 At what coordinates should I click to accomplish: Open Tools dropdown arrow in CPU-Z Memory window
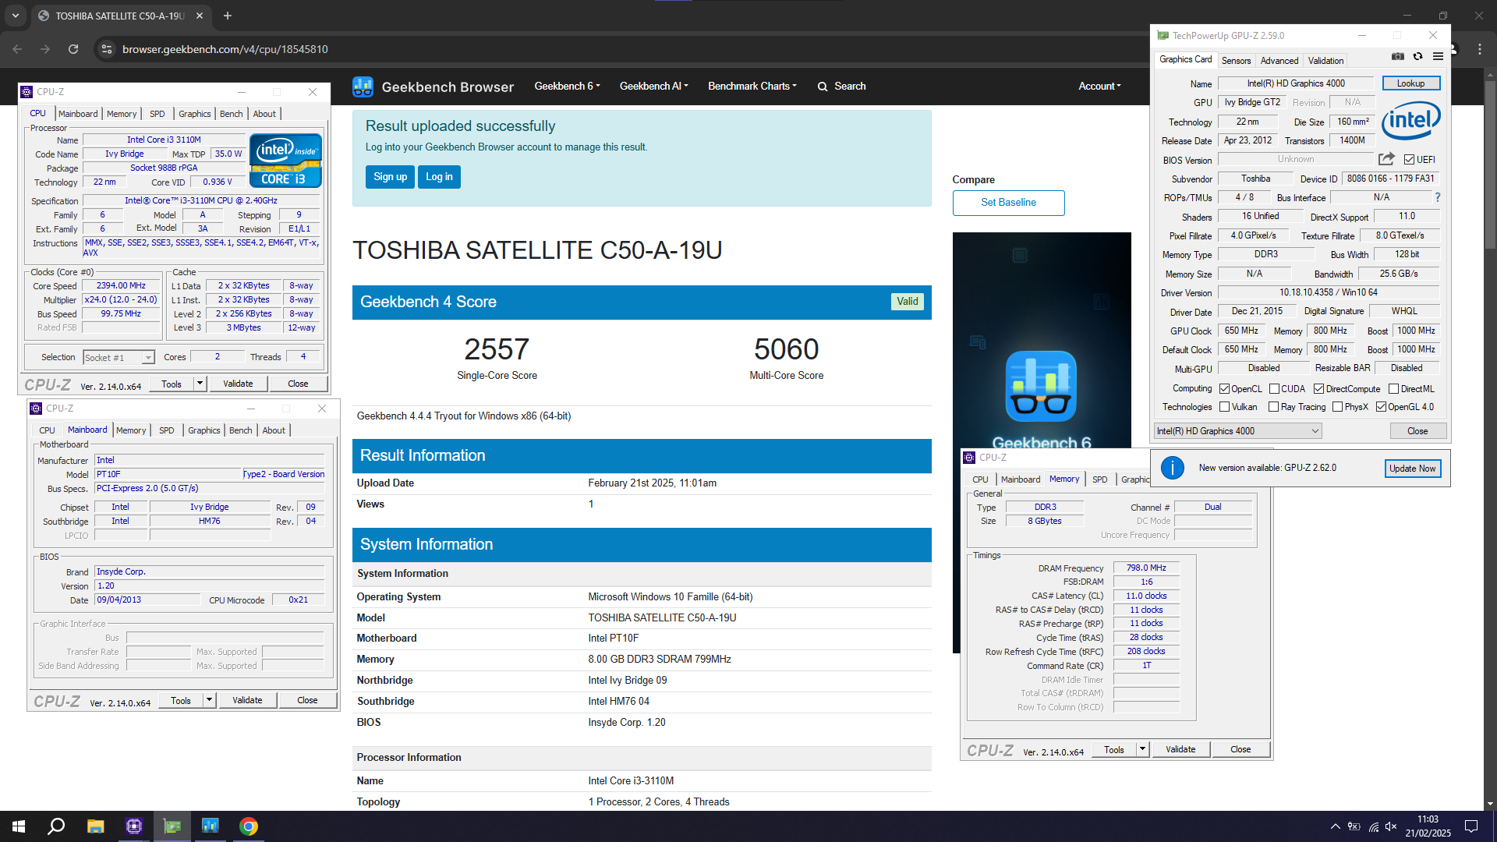[x=1142, y=749]
